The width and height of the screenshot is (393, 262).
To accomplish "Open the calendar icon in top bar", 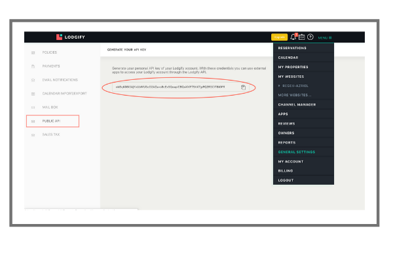I will click(x=302, y=37).
